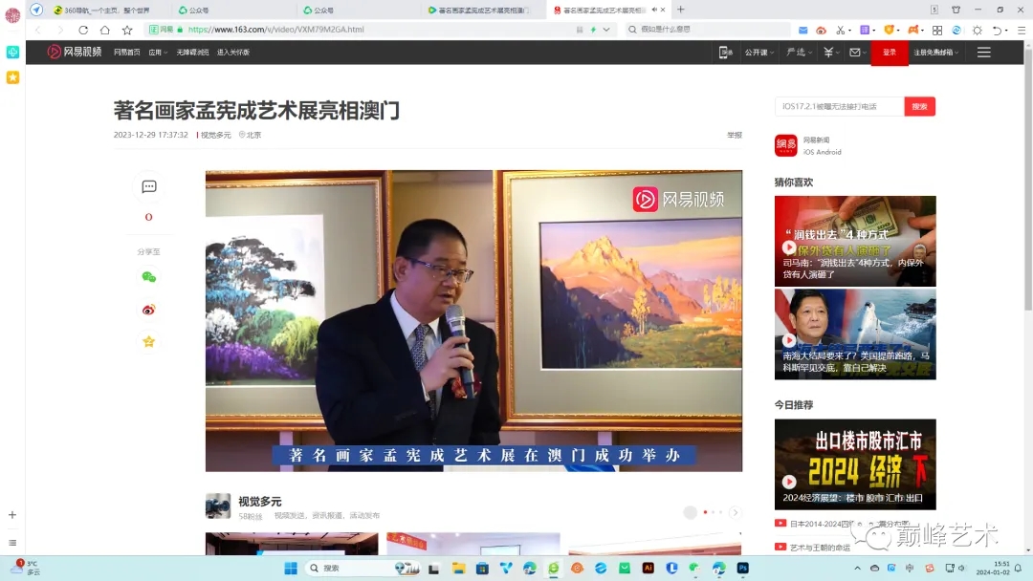Share the article to Weibo
This screenshot has height=581, width=1033.
click(148, 310)
